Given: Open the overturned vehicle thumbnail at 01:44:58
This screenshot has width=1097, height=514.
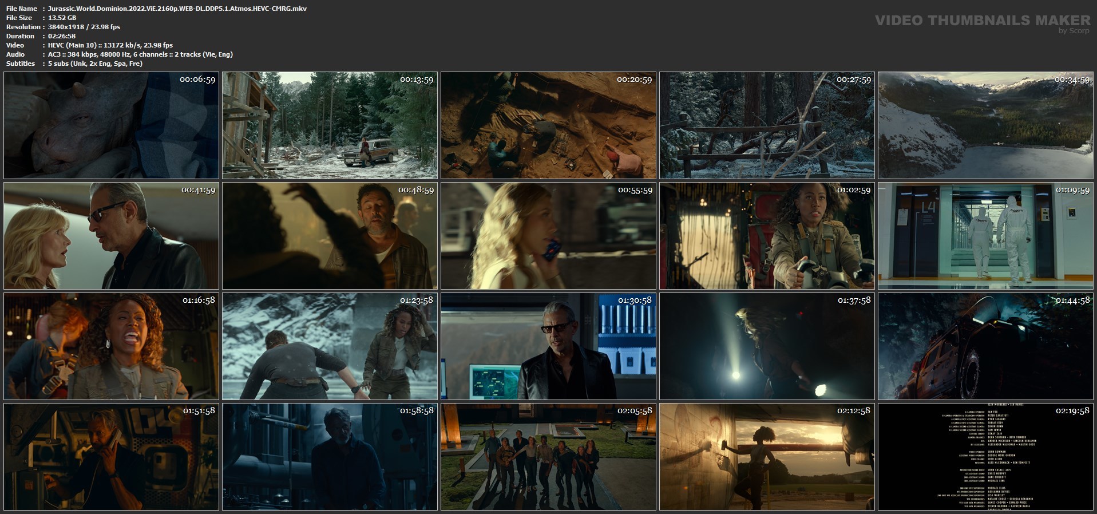Looking at the screenshot, I should (x=985, y=346).
